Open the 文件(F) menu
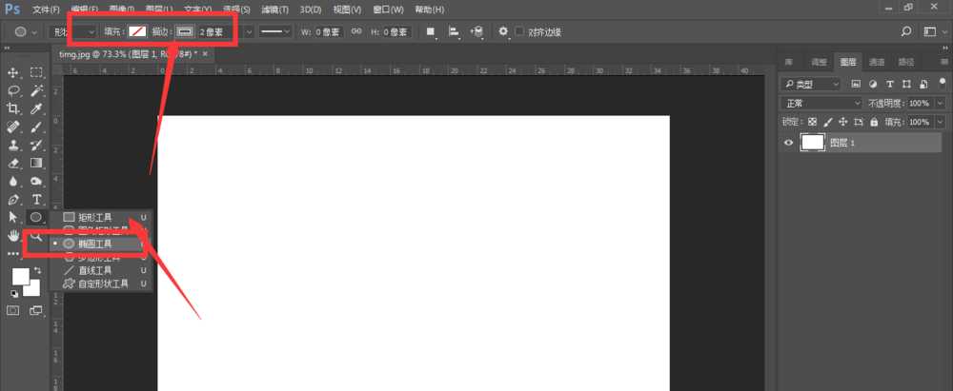Viewport: 953px width, 391px height. (45, 9)
